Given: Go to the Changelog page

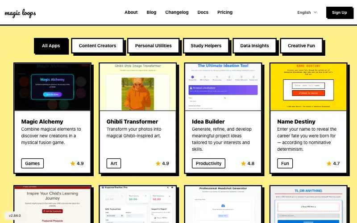Looking at the screenshot, I should 177,12.
